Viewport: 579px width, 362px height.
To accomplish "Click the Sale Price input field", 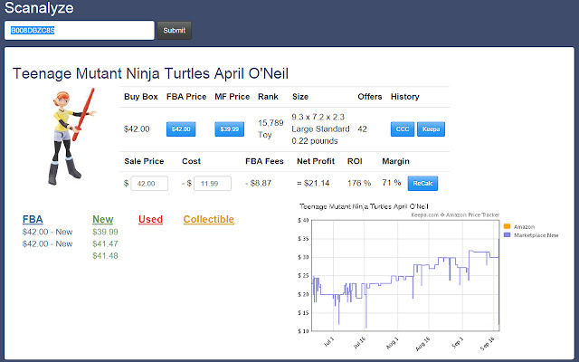I will coord(149,184).
